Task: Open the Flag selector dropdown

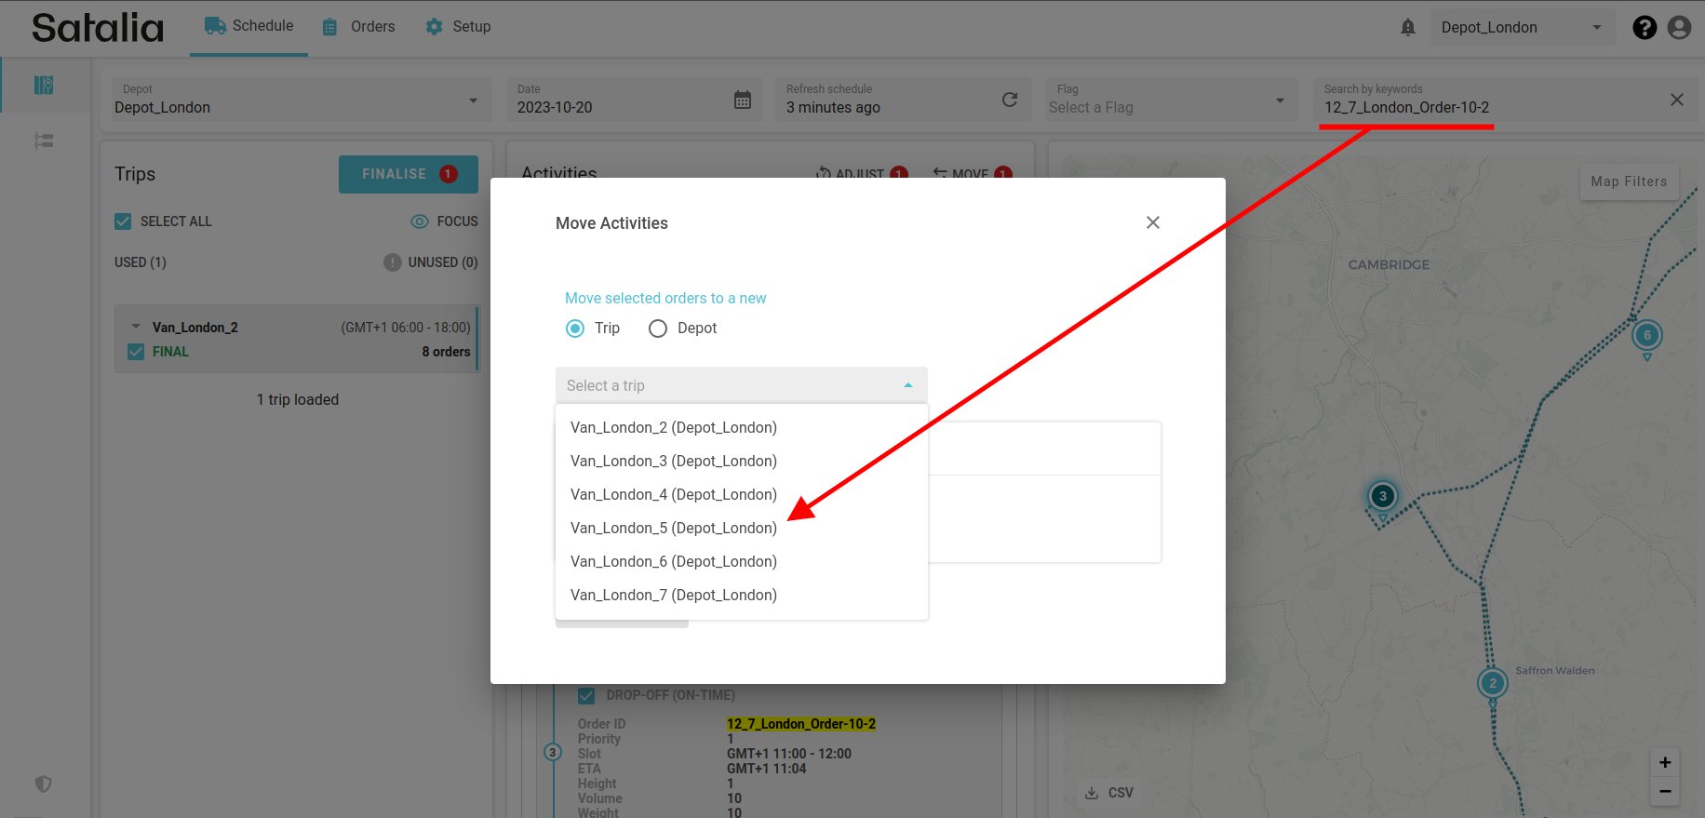Action: pos(1172,100)
